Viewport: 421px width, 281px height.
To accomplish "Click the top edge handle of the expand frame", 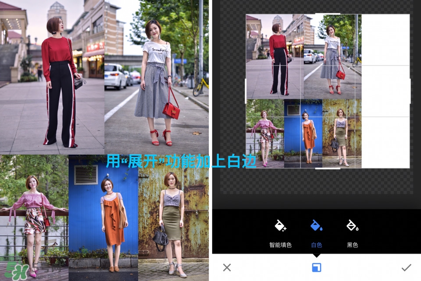I will tap(328, 14).
